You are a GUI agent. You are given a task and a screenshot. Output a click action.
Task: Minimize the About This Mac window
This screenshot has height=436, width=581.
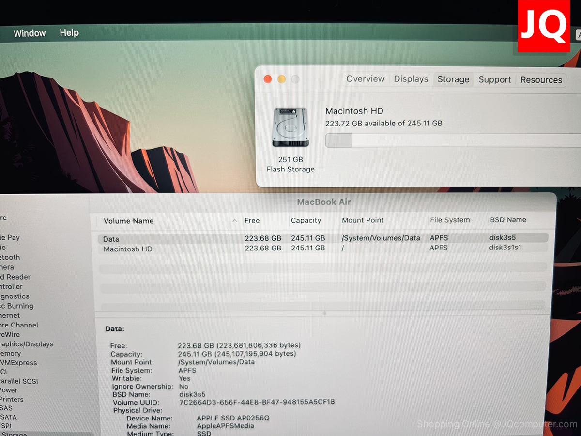[x=281, y=79]
